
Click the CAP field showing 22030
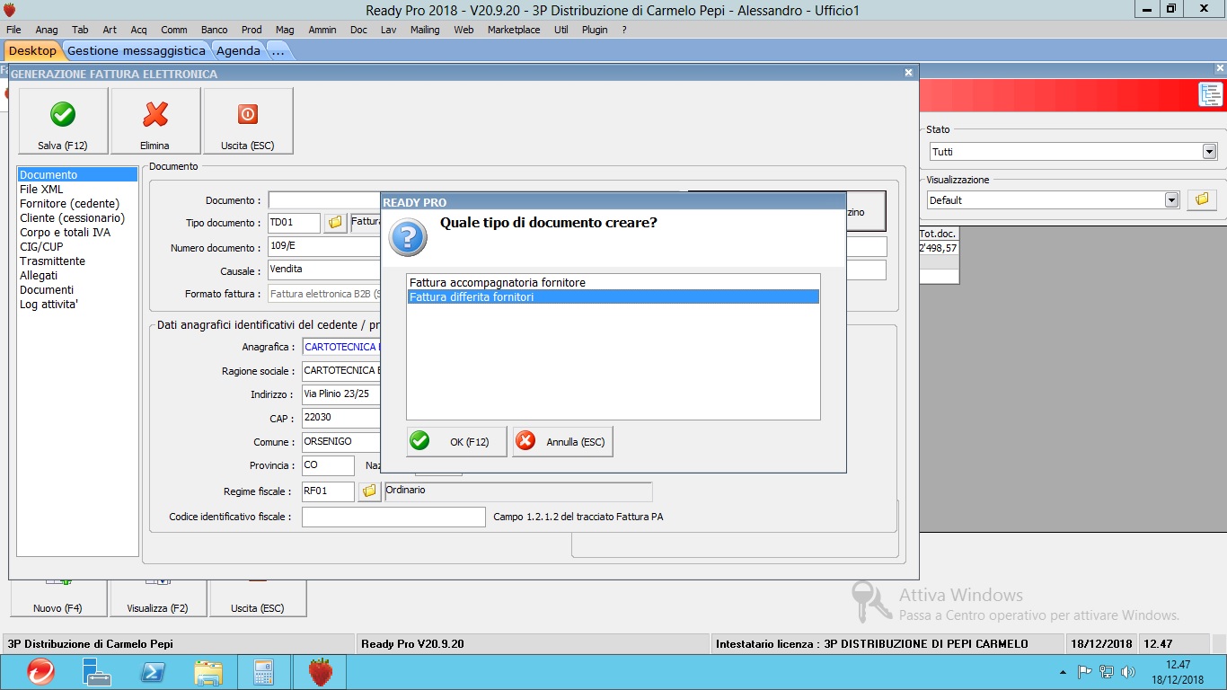(x=341, y=418)
